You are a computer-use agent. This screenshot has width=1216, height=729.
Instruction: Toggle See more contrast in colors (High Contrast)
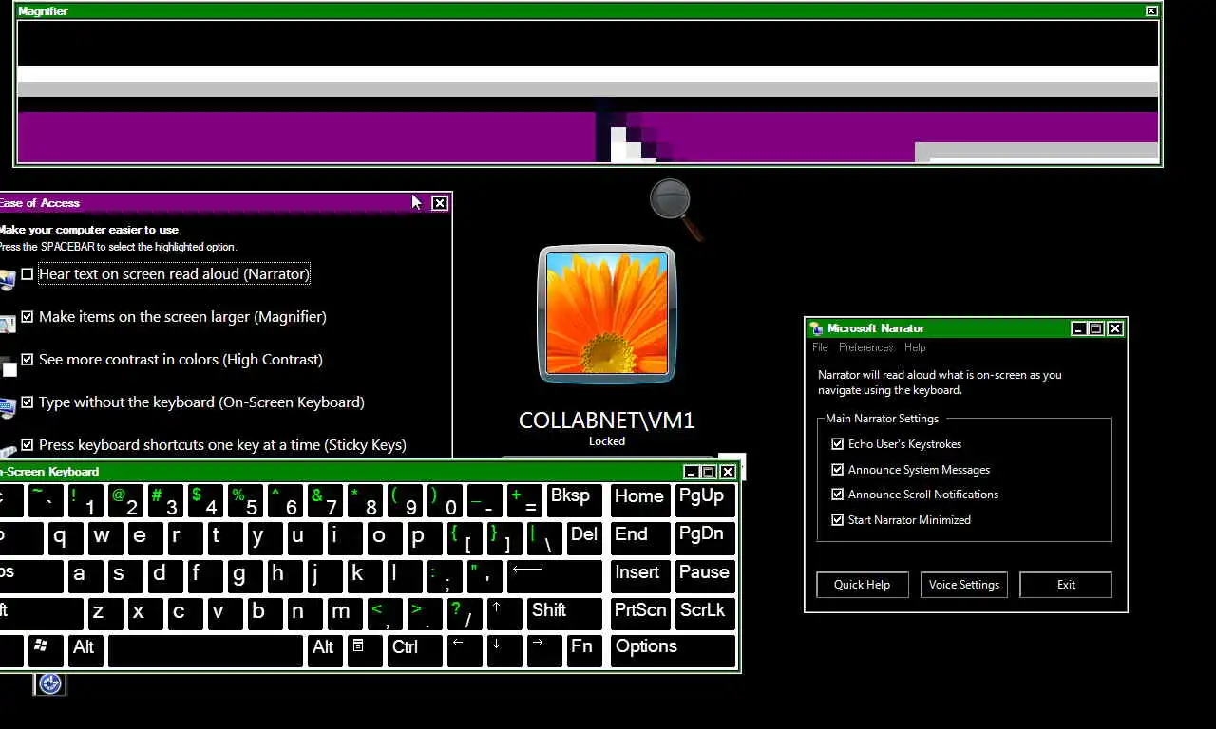coord(28,360)
